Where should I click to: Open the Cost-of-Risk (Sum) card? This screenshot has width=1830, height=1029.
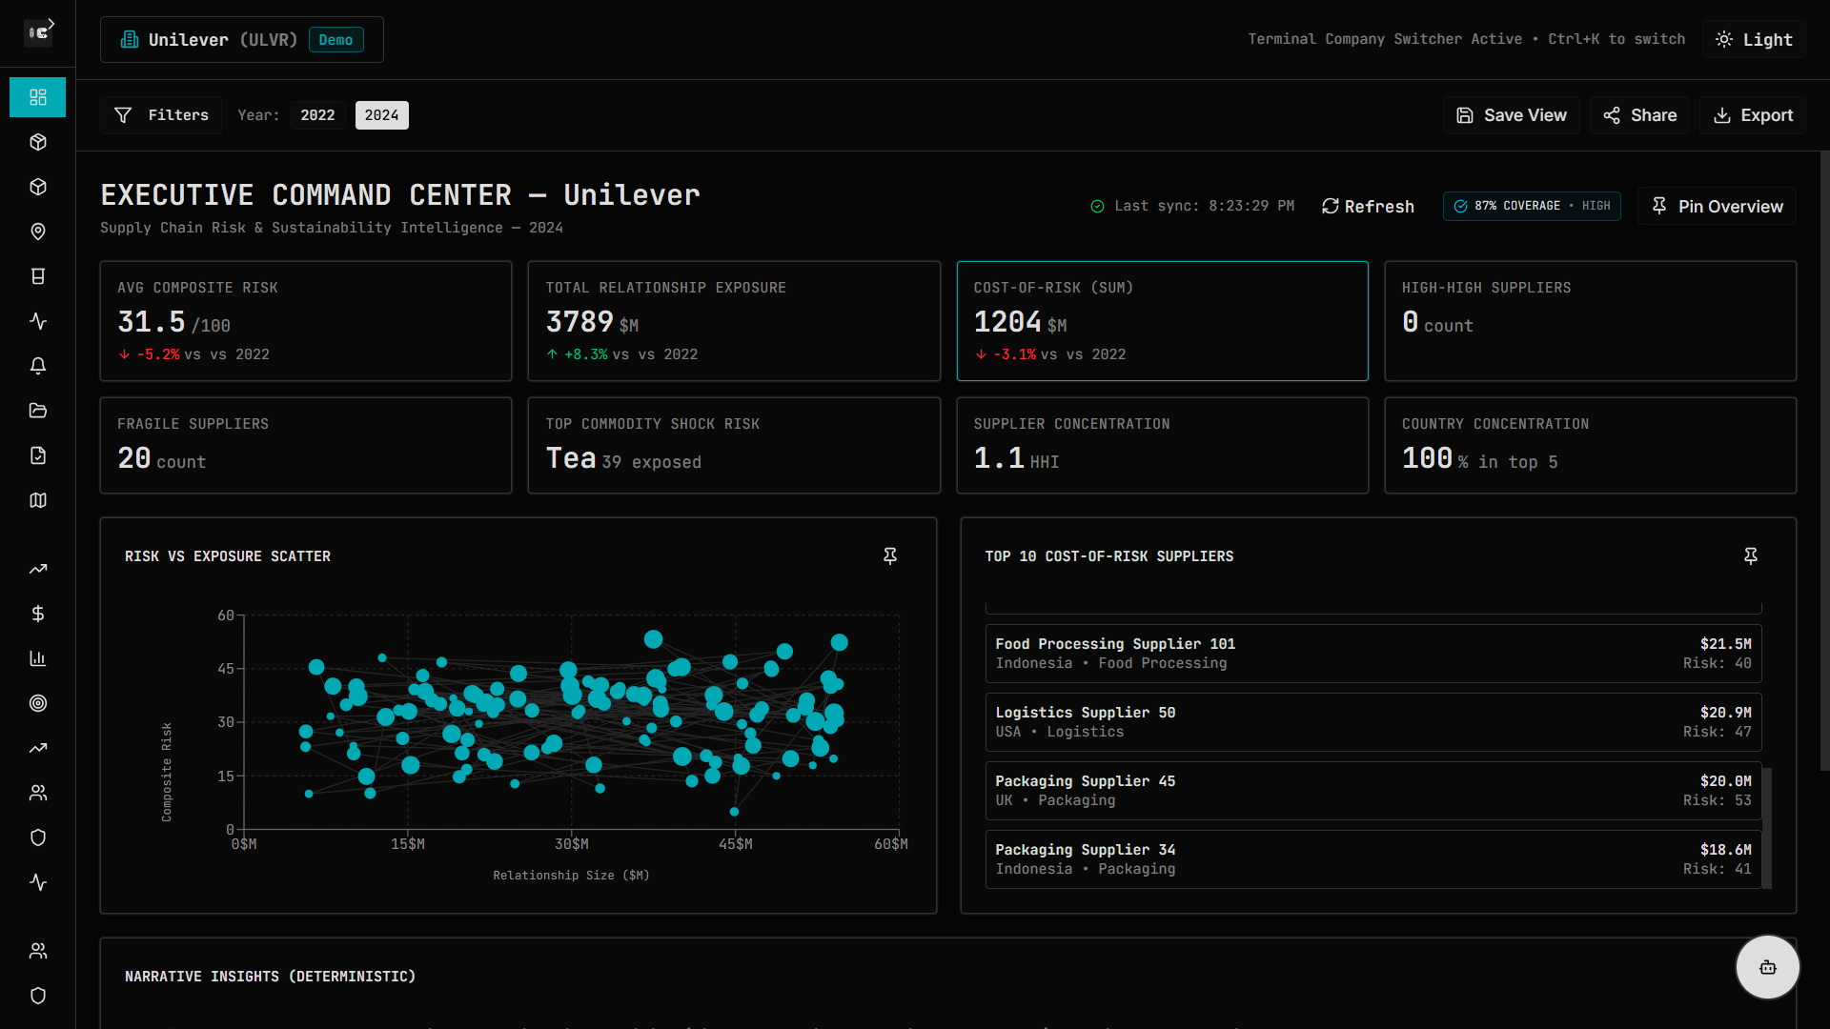[x=1162, y=321]
